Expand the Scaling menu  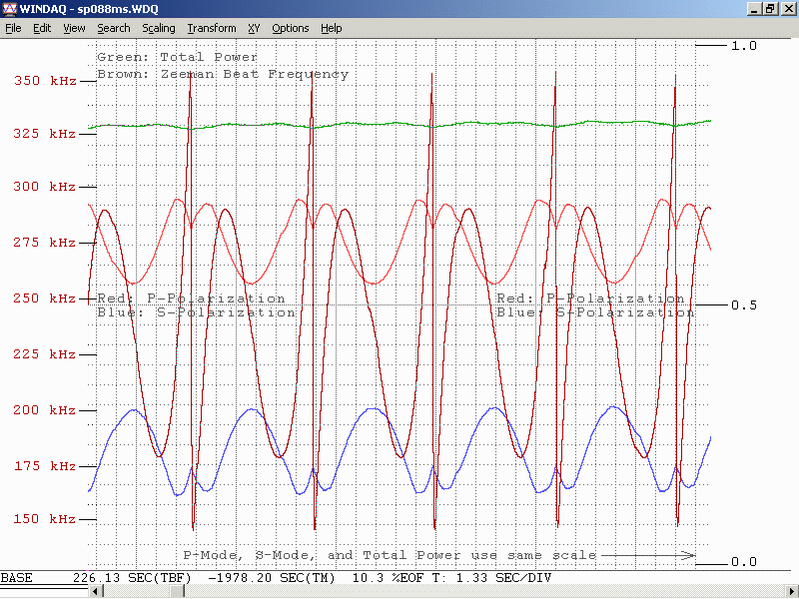pos(159,28)
